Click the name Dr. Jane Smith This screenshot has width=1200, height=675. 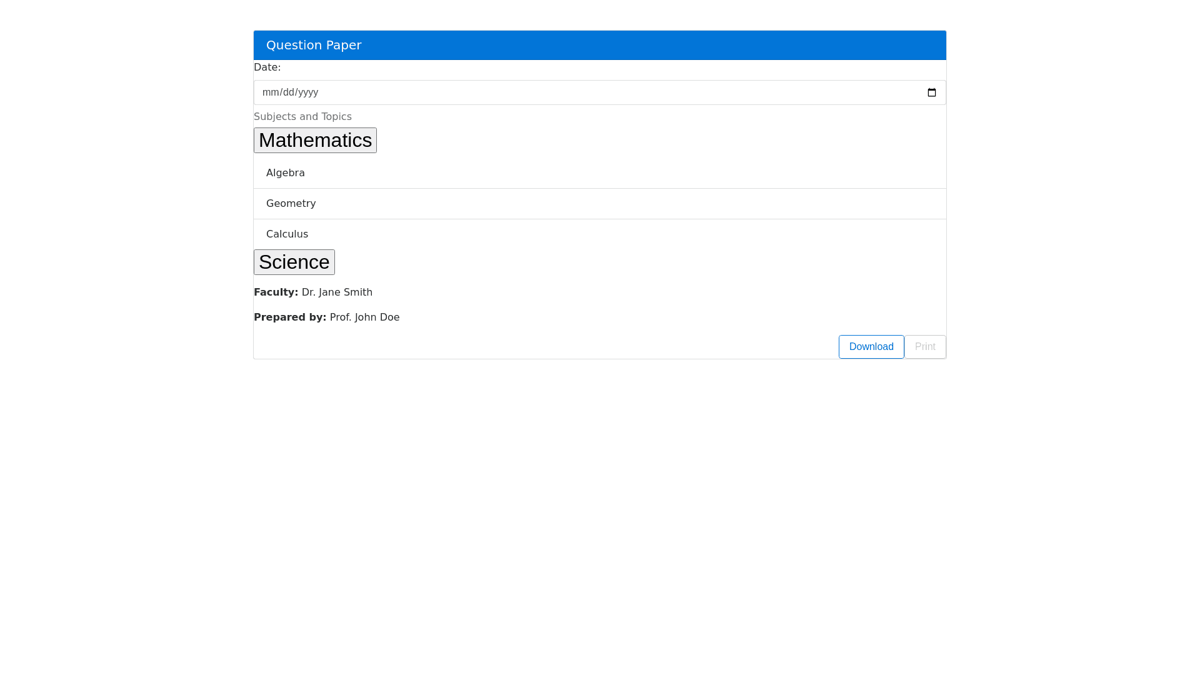coord(337,292)
